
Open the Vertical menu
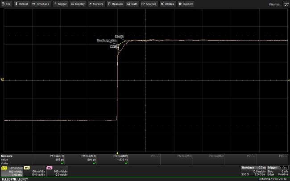click(22, 4)
